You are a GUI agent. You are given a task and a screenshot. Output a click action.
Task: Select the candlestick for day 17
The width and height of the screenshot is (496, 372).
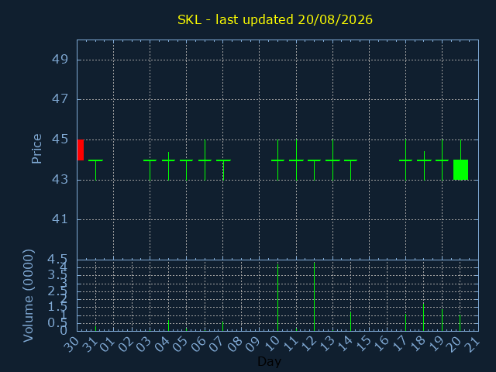pos(405,160)
